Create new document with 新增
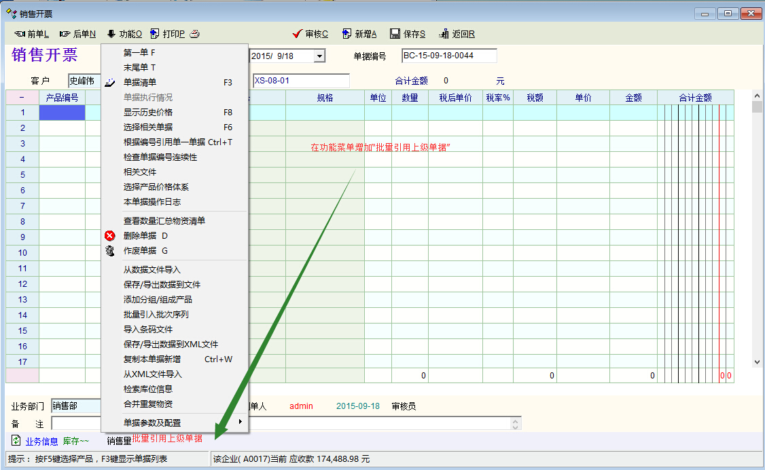The width and height of the screenshot is (765, 470). click(x=359, y=34)
